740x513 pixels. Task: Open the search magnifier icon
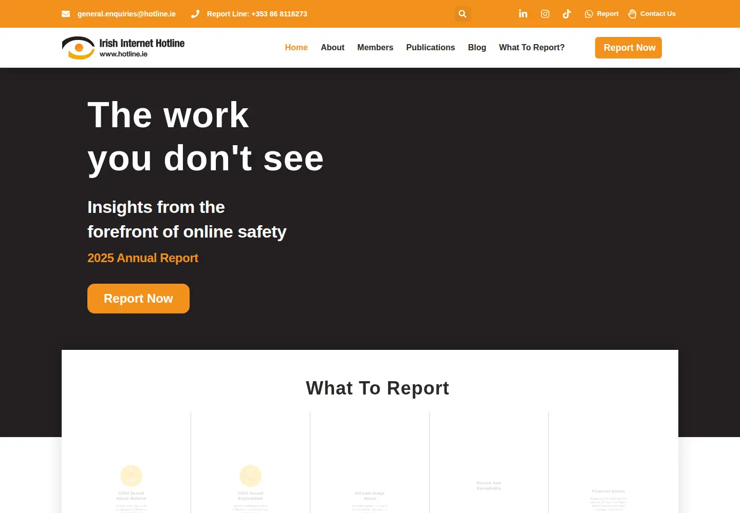click(462, 14)
